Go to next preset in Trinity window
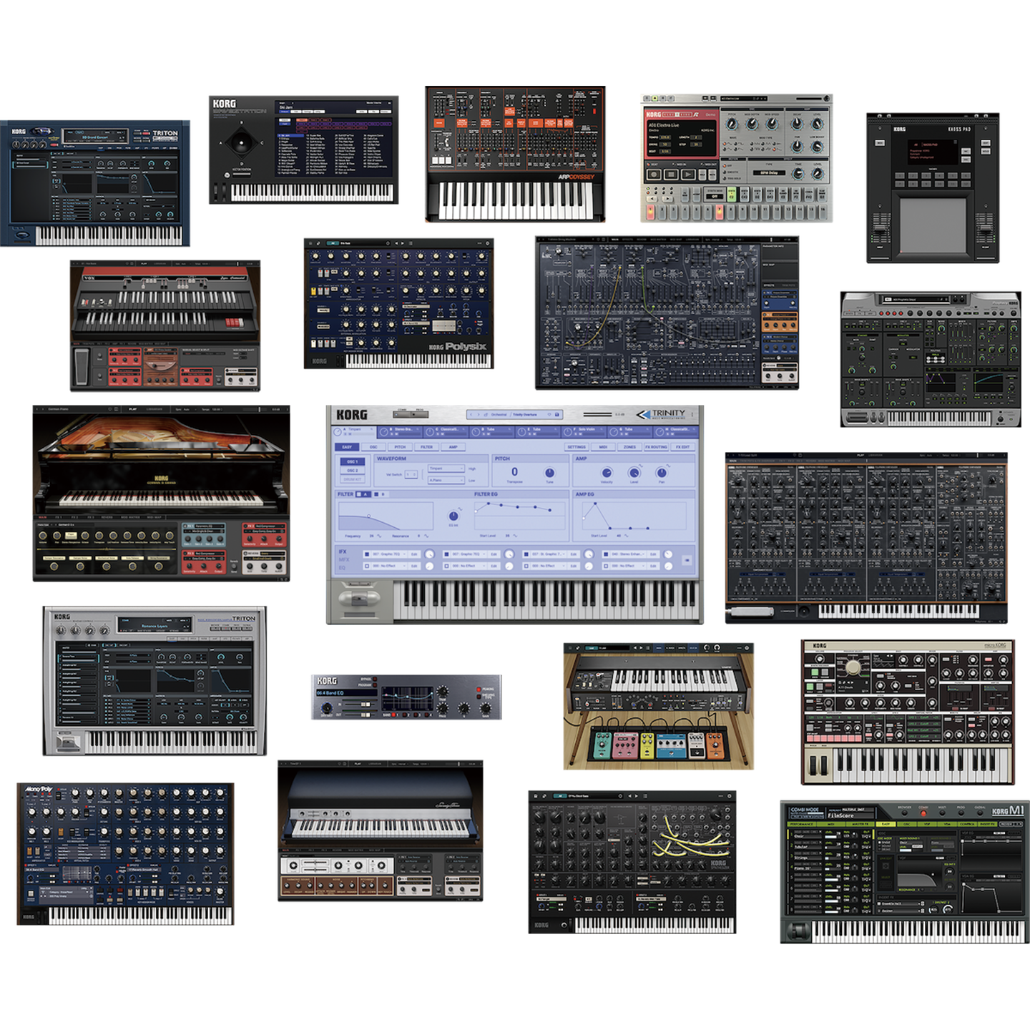This screenshot has height=1030, width=1030. (478, 415)
